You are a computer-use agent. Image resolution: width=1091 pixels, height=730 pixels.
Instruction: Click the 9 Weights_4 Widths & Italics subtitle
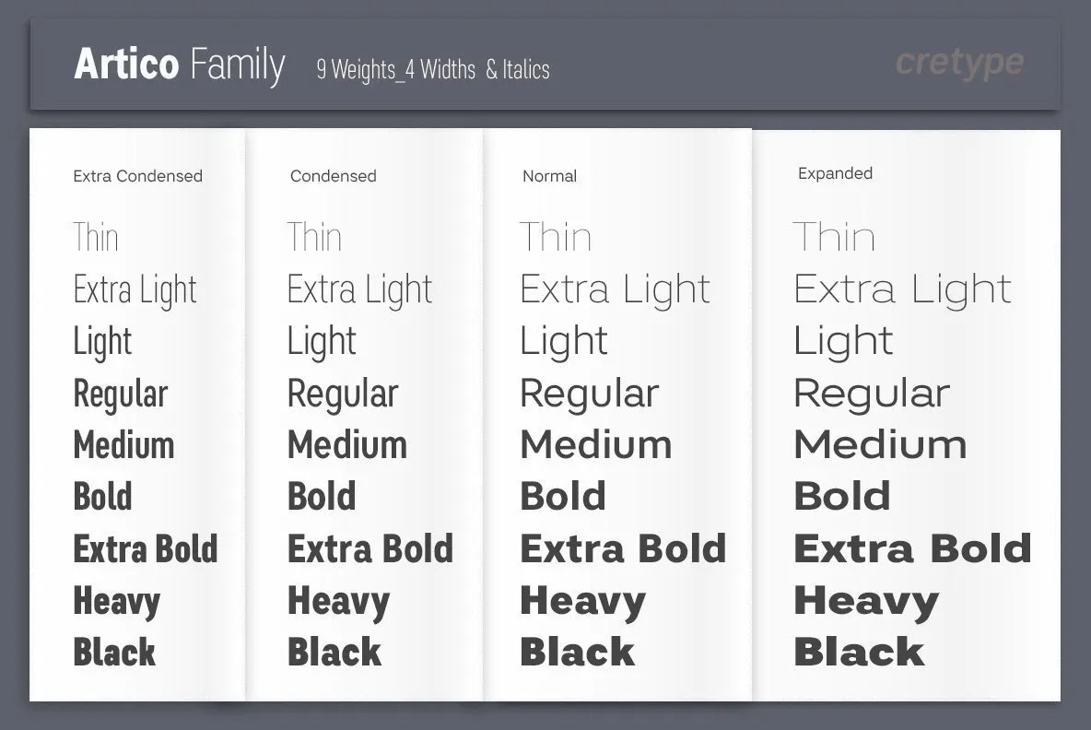433,70
